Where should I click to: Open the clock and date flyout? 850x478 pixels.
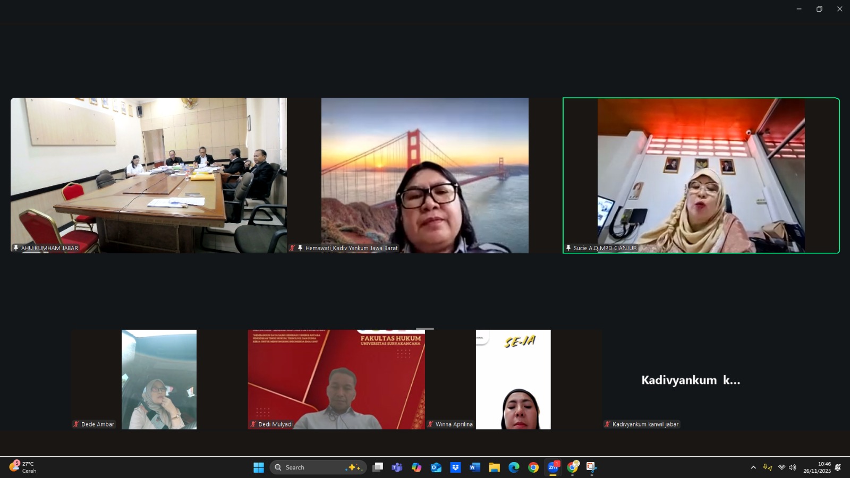pyautogui.click(x=817, y=467)
